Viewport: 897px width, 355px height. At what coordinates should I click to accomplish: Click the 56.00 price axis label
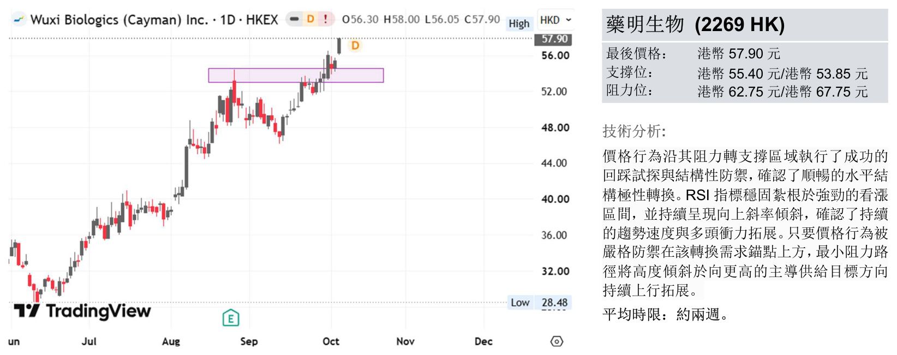pos(555,56)
